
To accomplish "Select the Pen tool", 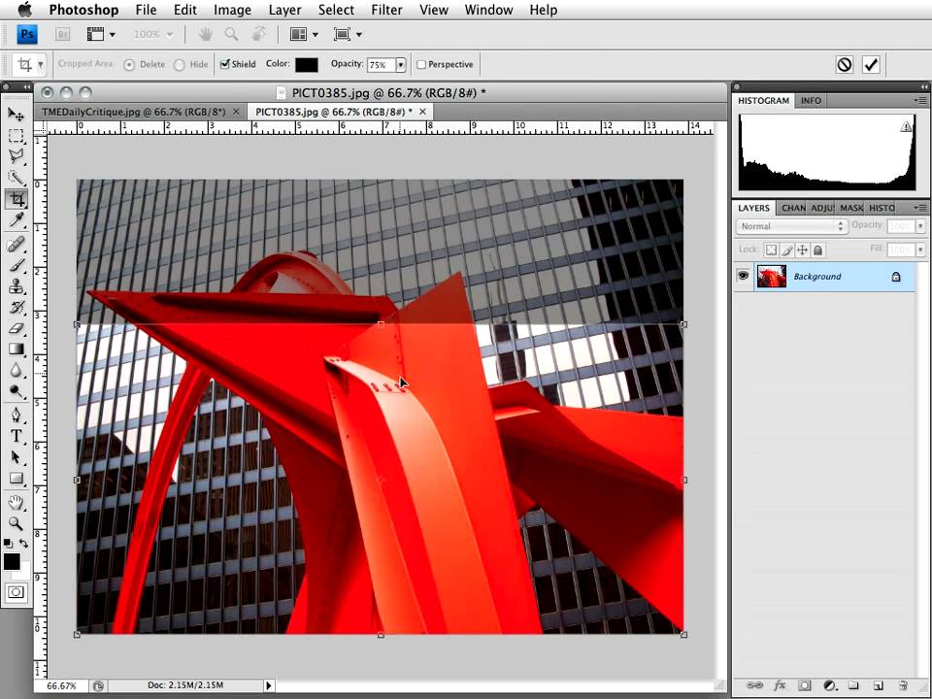I will tap(17, 415).
